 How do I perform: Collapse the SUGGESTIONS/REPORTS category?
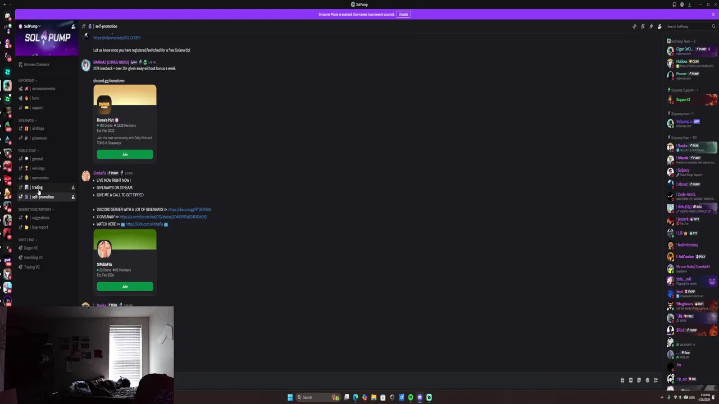tap(35, 210)
